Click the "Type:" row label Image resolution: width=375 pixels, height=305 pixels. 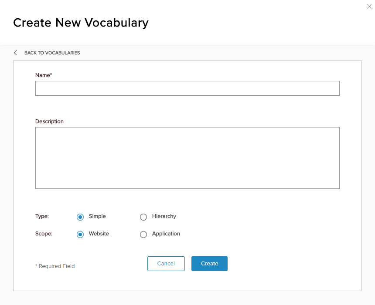click(42, 216)
